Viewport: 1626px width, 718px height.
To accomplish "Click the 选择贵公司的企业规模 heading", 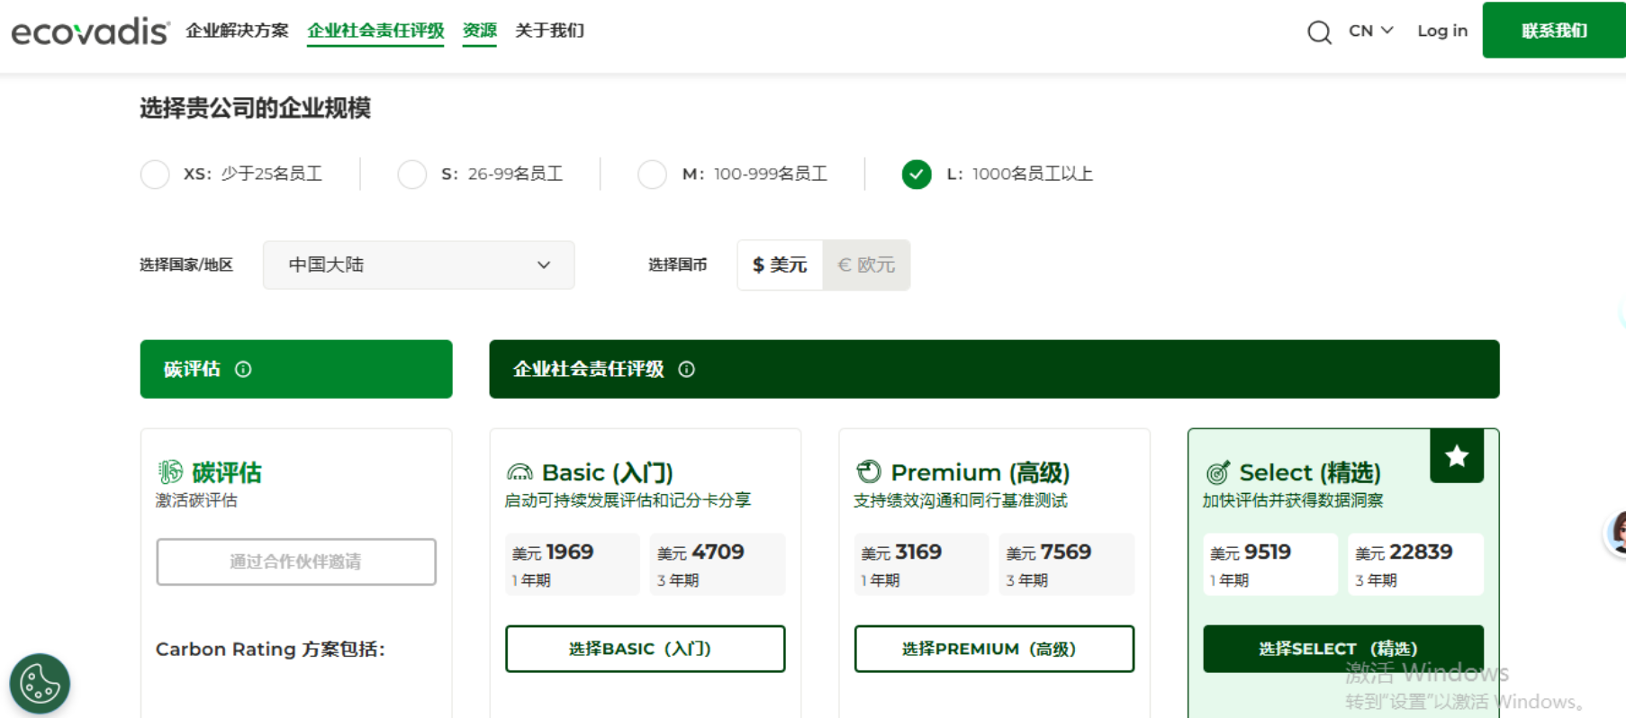I will [x=256, y=108].
